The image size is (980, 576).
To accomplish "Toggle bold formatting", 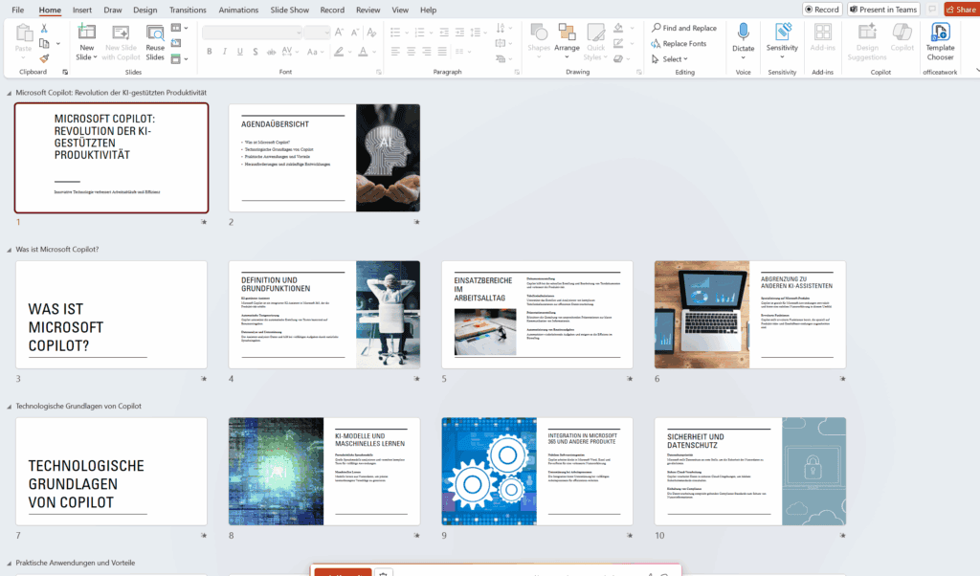I will click(210, 52).
